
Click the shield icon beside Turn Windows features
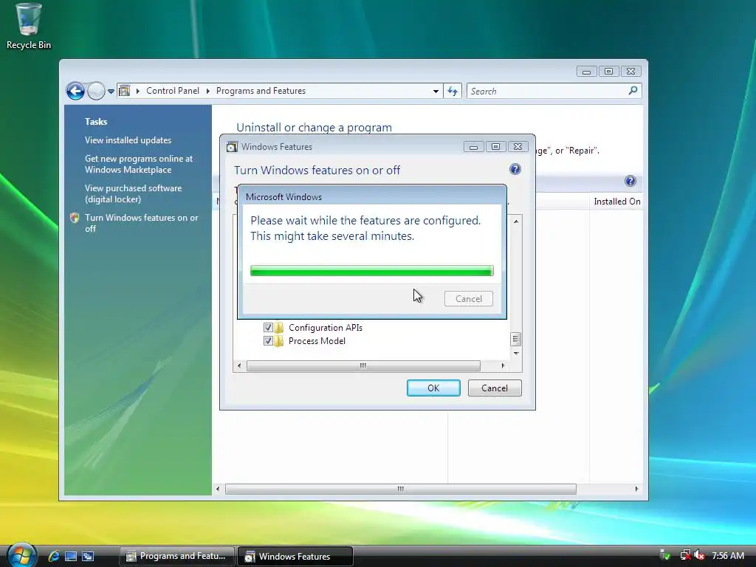coord(75,218)
